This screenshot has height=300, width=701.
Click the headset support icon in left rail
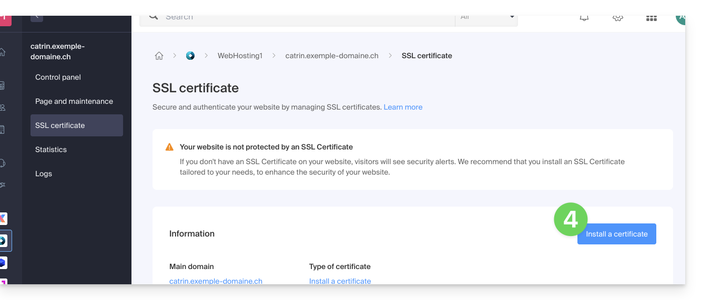point(3,163)
